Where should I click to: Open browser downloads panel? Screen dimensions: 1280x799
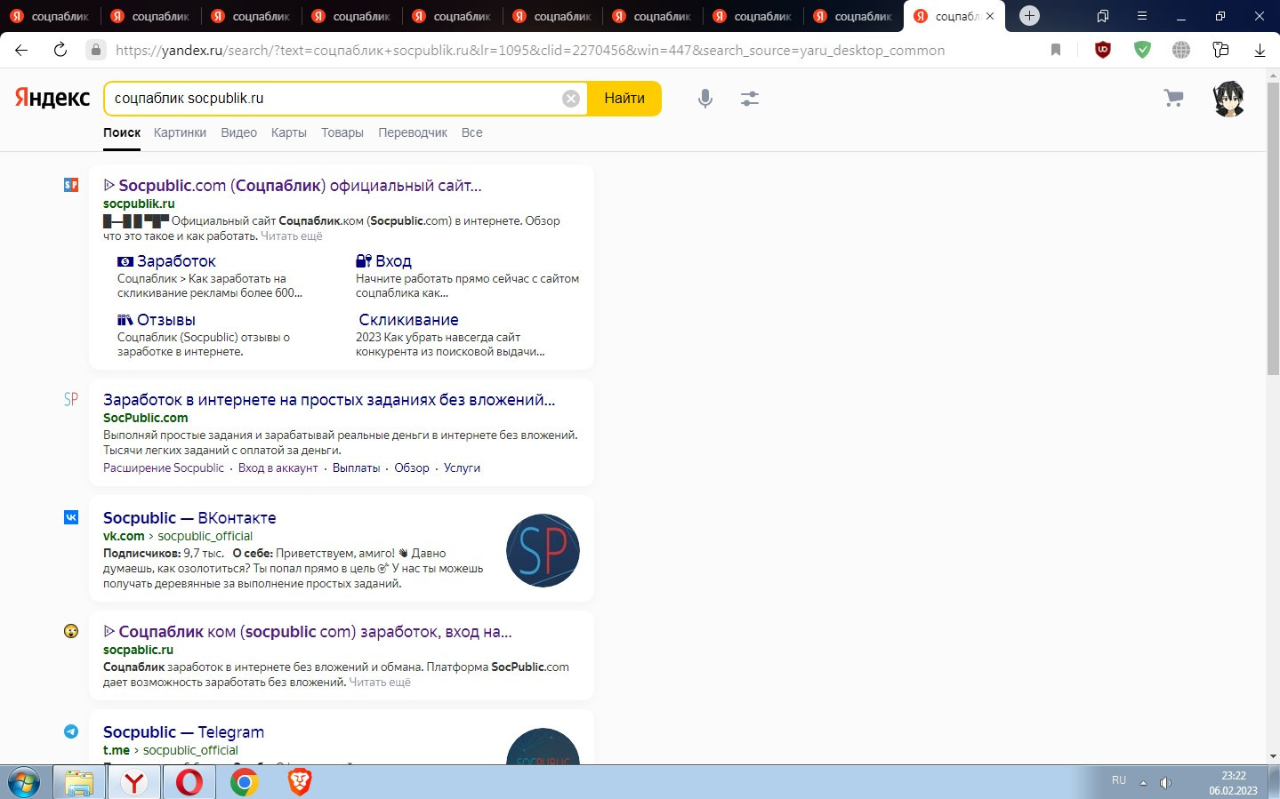pos(1260,51)
